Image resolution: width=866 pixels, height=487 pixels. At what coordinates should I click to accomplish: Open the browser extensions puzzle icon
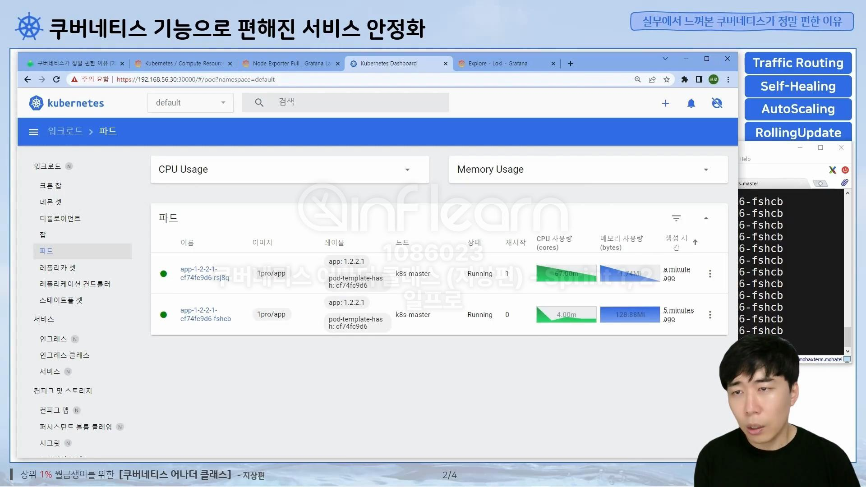684,79
